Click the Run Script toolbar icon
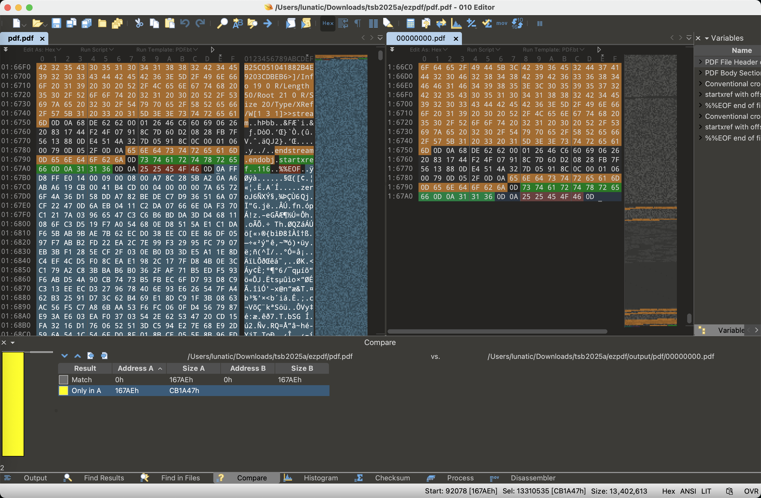This screenshot has width=761, height=498. pos(291,23)
